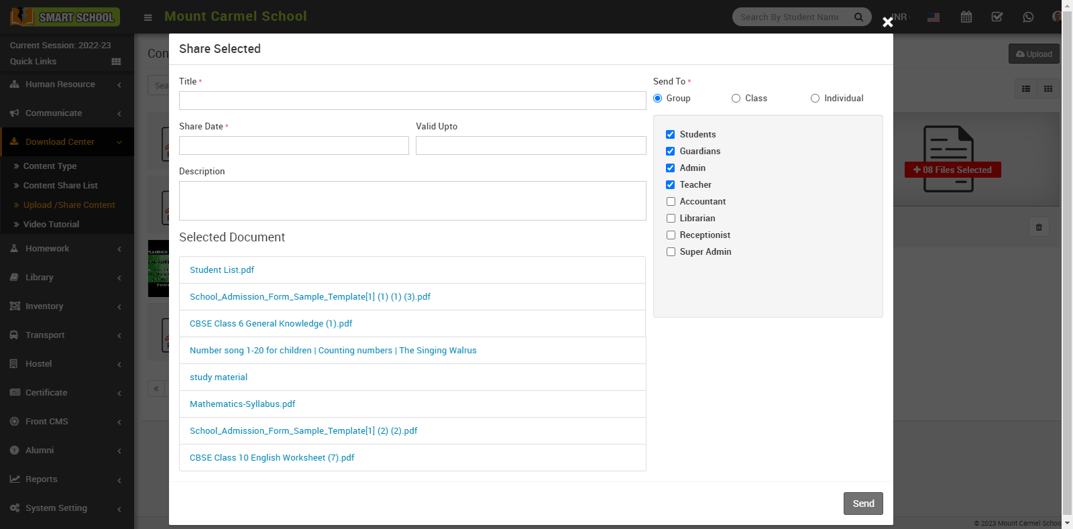This screenshot has height=529, width=1073.
Task: Open the Mathematics-Syllabus.pdf link
Action: (x=242, y=404)
